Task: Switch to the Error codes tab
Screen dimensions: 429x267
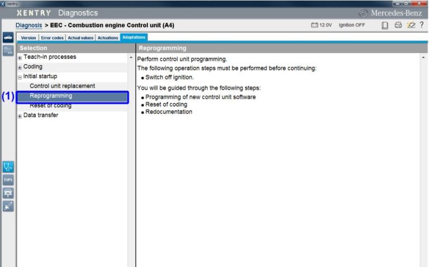Action: click(52, 38)
